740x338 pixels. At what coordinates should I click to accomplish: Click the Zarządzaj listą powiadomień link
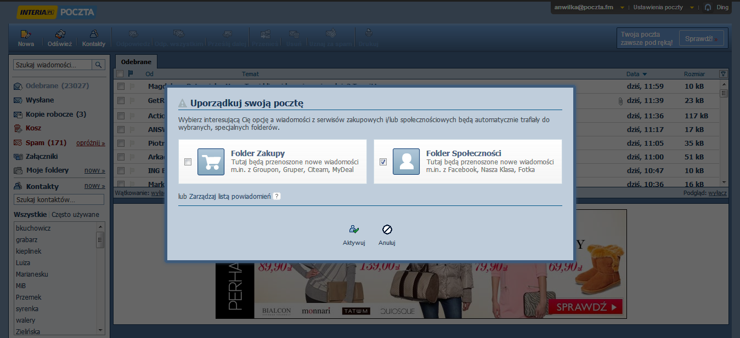click(230, 197)
